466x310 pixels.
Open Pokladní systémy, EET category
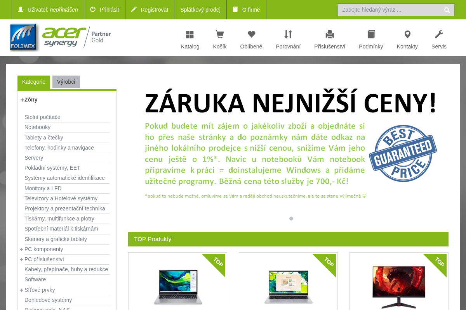52,168
